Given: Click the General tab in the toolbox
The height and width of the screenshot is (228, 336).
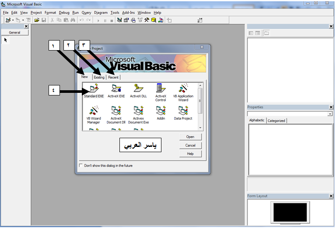Looking at the screenshot, I should 14,32.
